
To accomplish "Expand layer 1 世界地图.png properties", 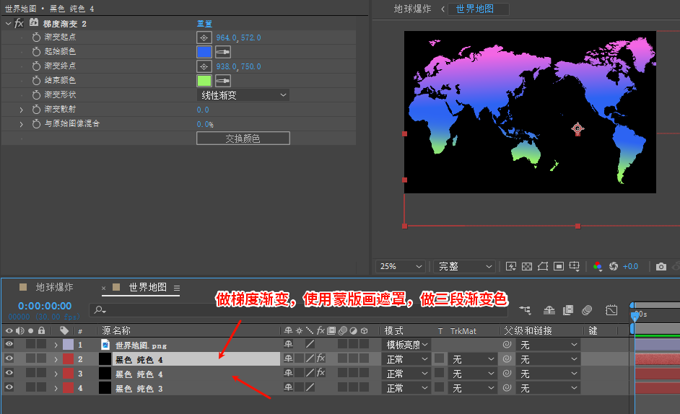I will coord(56,345).
